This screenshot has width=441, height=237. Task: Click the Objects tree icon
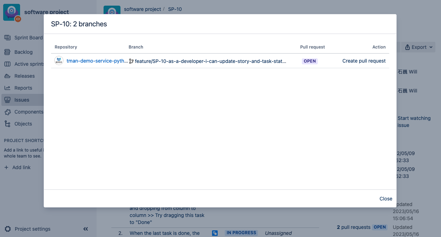point(7,124)
